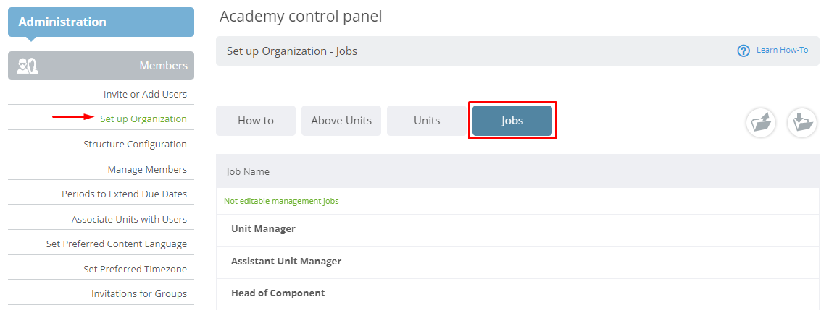The image size is (829, 310).
Task: Collapse the Members section header
Action: coord(101,66)
